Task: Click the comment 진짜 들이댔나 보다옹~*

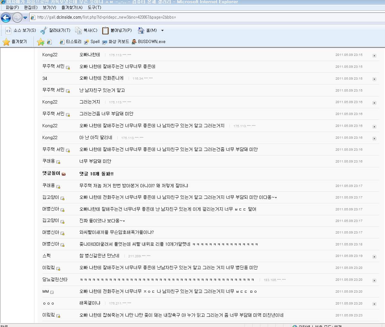Action: pyautogui.click(x=102, y=221)
